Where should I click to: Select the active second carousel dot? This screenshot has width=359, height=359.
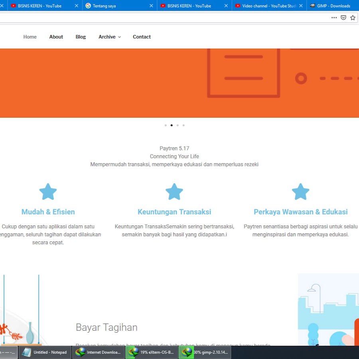click(172, 125)
